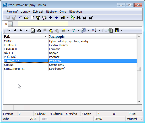Screen dimensions: 145x123
Task: Open camera dropdown in grid toolbar
Action: click(68, 30)
